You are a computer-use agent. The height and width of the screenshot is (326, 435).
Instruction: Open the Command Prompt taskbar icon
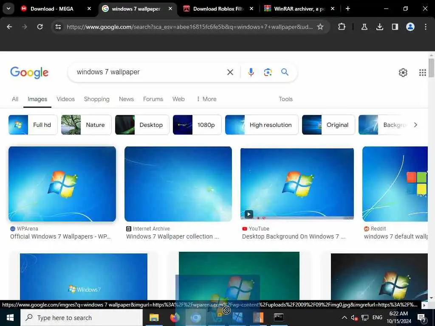pos(279,318)
